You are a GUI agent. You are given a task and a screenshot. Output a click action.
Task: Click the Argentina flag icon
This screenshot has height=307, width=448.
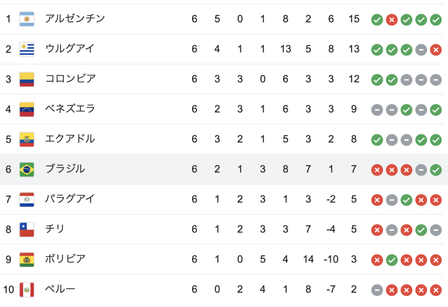click(x=27, y=19)
